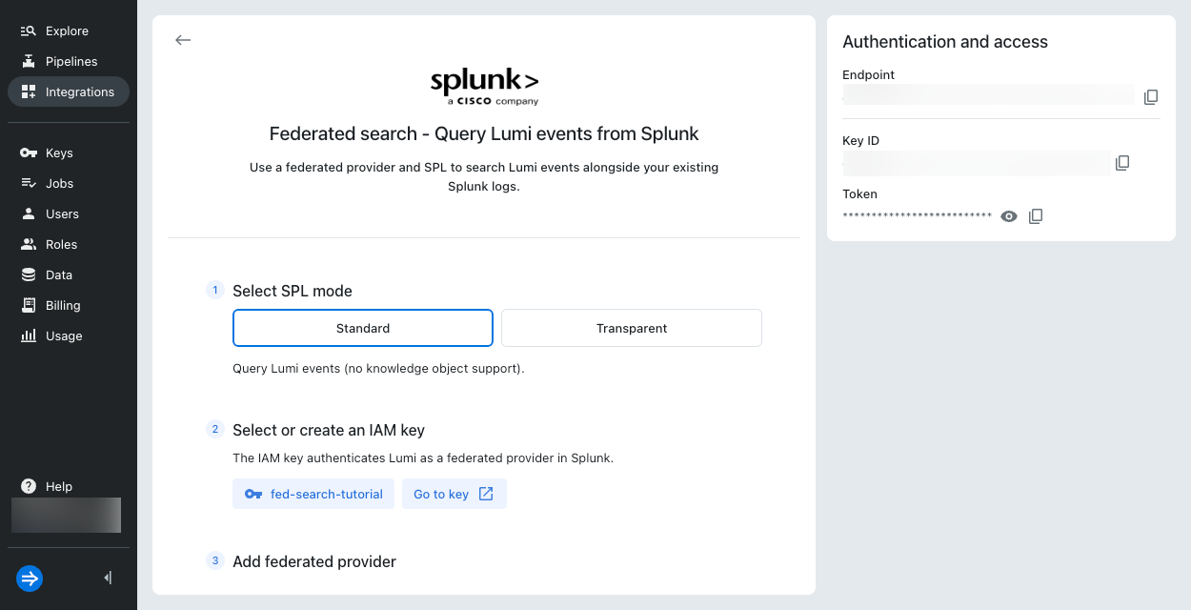Go to the Keys page
Image resolution: width=1191 pixels, height=610 pixels.
click(68, 152)
